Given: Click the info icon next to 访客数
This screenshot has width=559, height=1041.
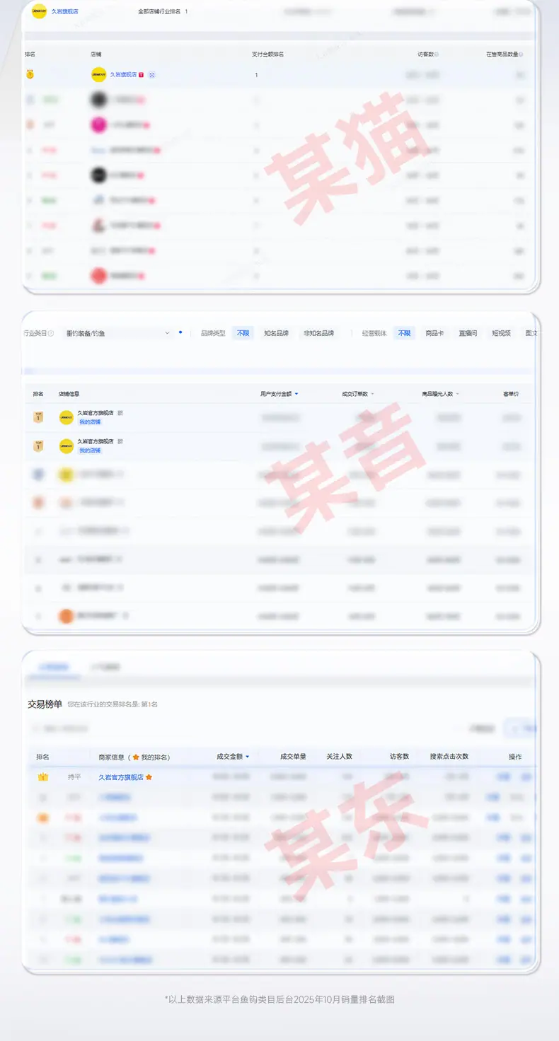Looking at the screenshot, I should tap(437, 54).
